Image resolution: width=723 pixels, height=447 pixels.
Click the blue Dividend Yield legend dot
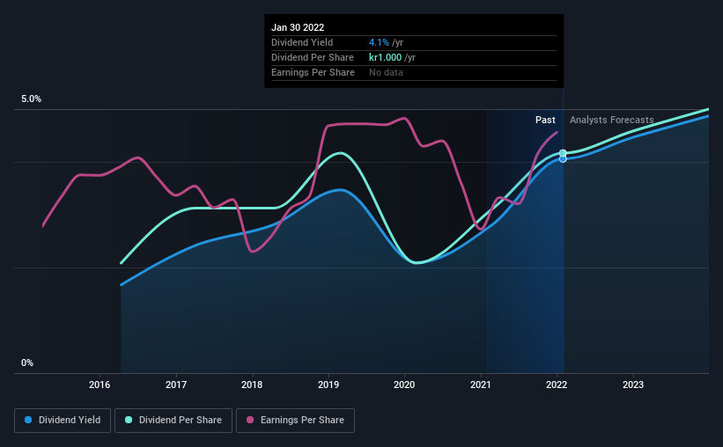(28, 420)
